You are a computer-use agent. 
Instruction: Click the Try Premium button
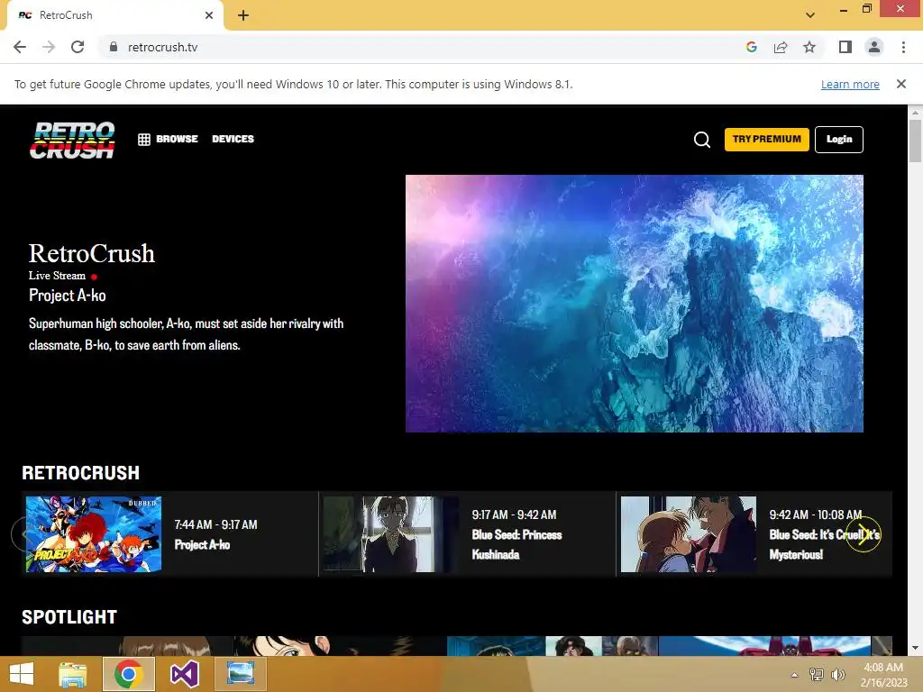tap(766, 140)
